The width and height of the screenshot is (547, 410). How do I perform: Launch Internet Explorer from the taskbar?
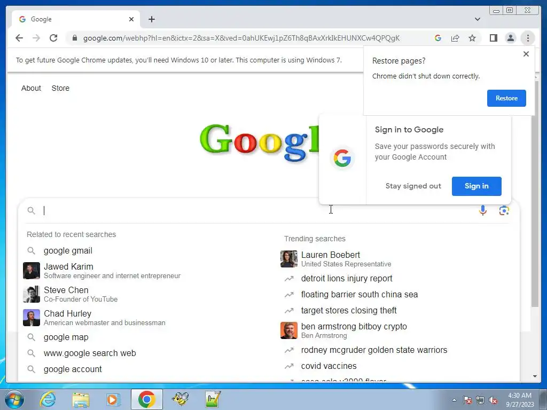[48, 399]
